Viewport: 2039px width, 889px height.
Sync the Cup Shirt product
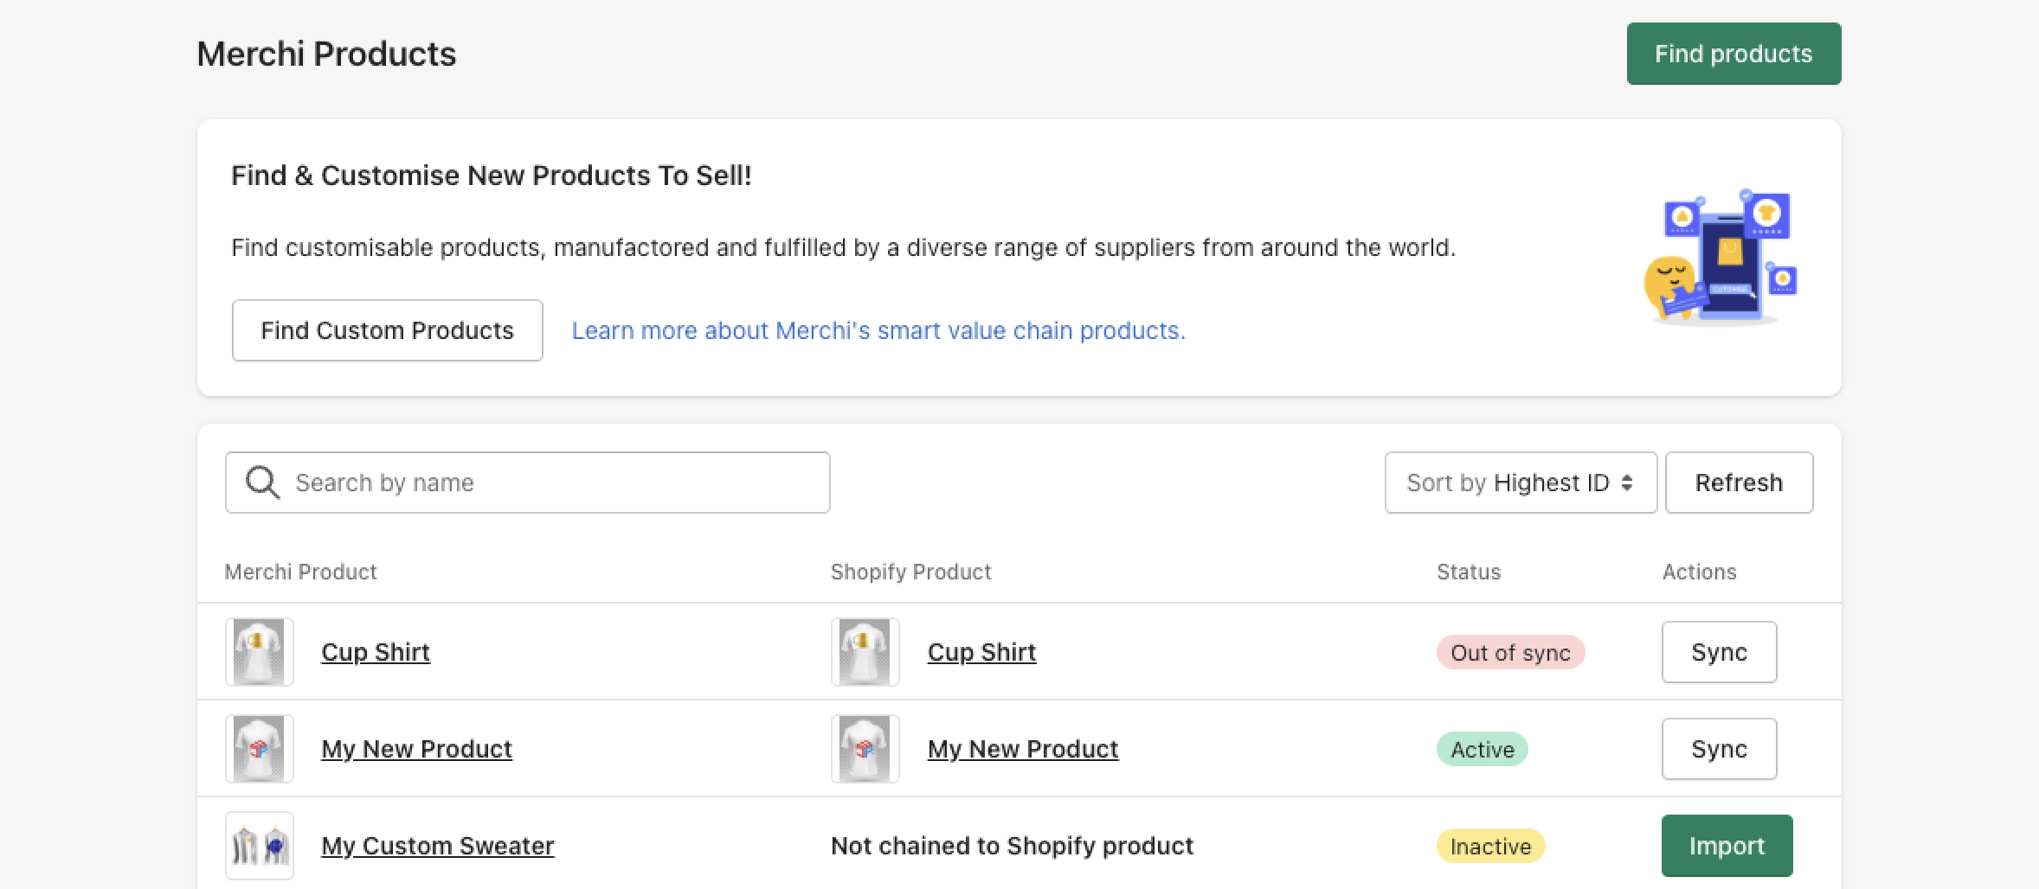coord(1719,652)
